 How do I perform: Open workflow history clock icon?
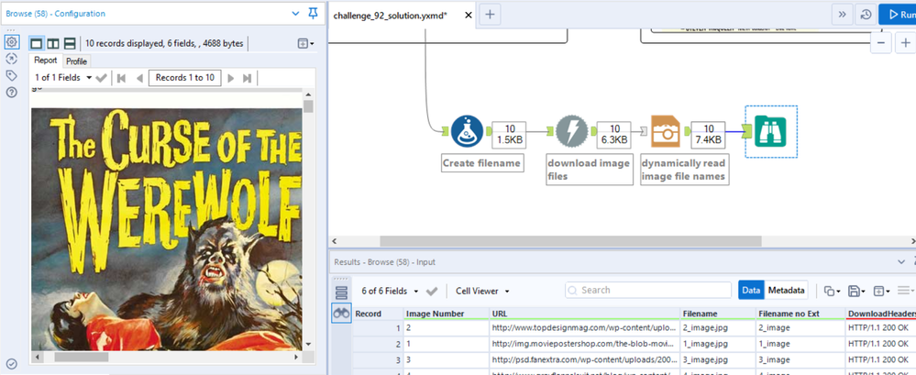tap(865, 15)
